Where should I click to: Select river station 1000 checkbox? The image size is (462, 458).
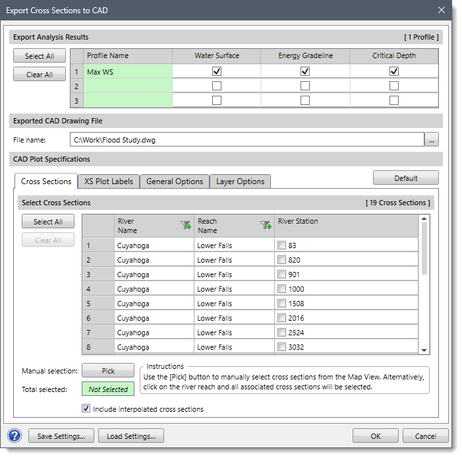pos(281,288)
